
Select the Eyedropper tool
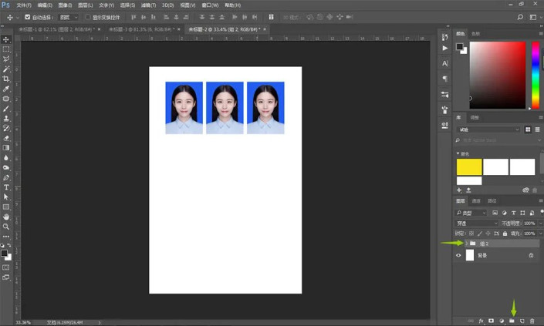click(6, 89)
